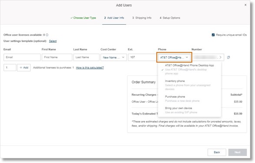Open How is this calculated link
The image size is (255, 163).
tap(90, 68)
